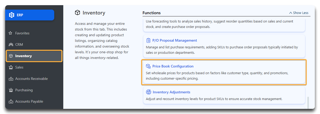Open Inventory Adjustments function
320x114 pixels.
[x=171, y=92]
